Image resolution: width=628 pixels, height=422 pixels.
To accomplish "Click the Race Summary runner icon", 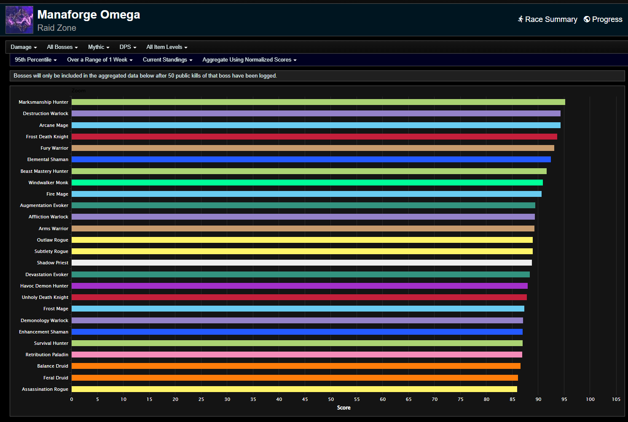I will [521, 19].
